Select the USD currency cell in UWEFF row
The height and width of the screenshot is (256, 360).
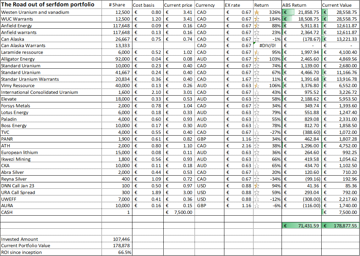pyautogui.click(x=209, y=199)
